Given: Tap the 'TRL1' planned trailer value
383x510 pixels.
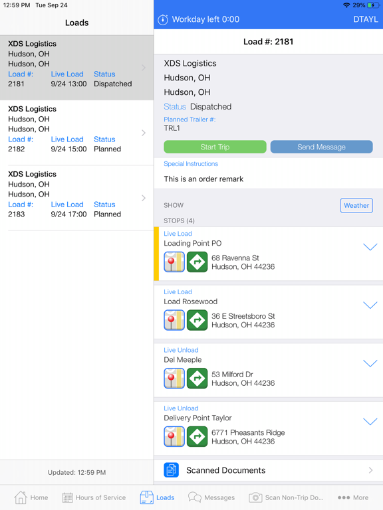Looking at the screenshot, I should pos(172,128).
